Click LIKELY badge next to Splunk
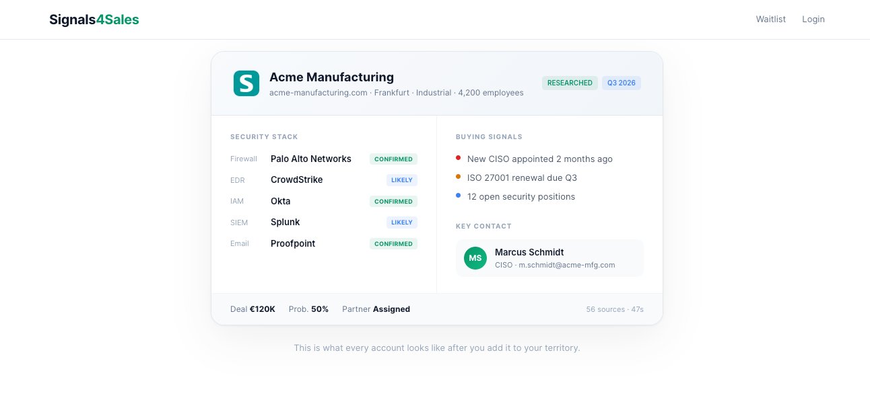Screen dimensions: 870x404 402,223
